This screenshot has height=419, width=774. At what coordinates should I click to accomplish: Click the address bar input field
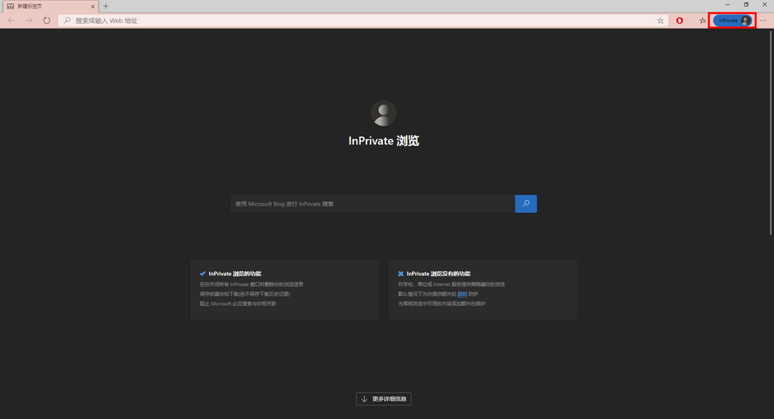(363, 21)
